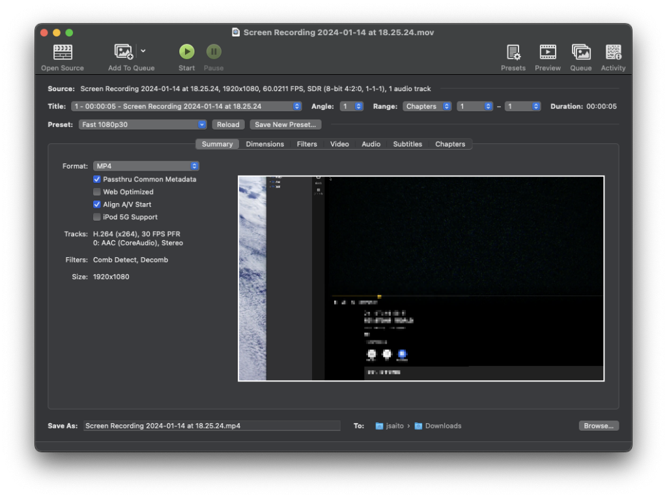Viewport: 667px width, 498px height.
Task: Click the Save As filename field
Action: click(x=212, y=426)
